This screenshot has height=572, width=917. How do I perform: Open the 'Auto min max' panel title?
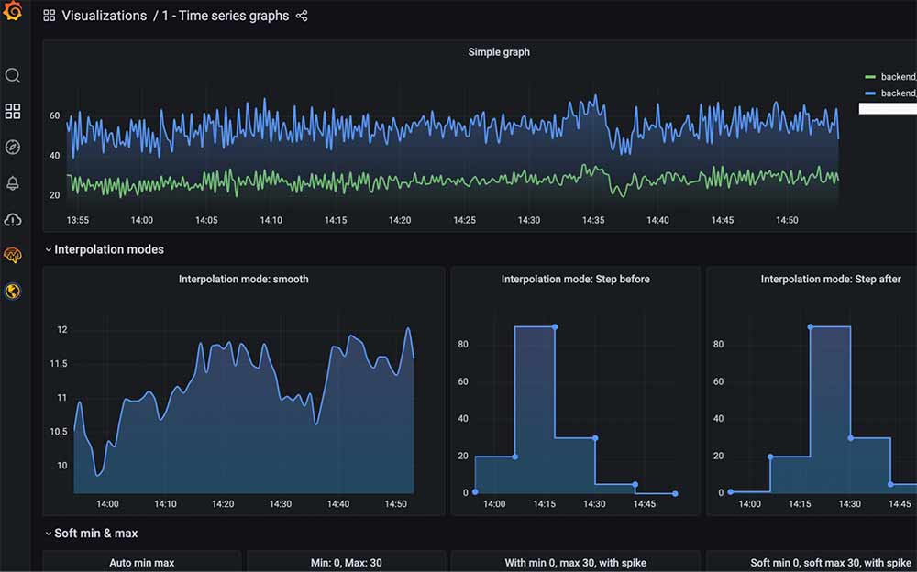click(141, 563)
